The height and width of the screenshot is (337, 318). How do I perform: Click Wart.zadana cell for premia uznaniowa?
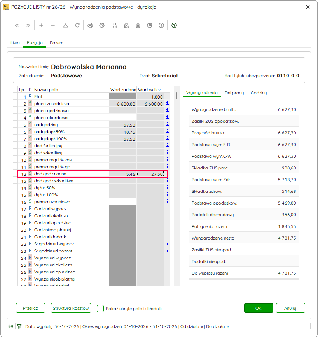(123, 202)
